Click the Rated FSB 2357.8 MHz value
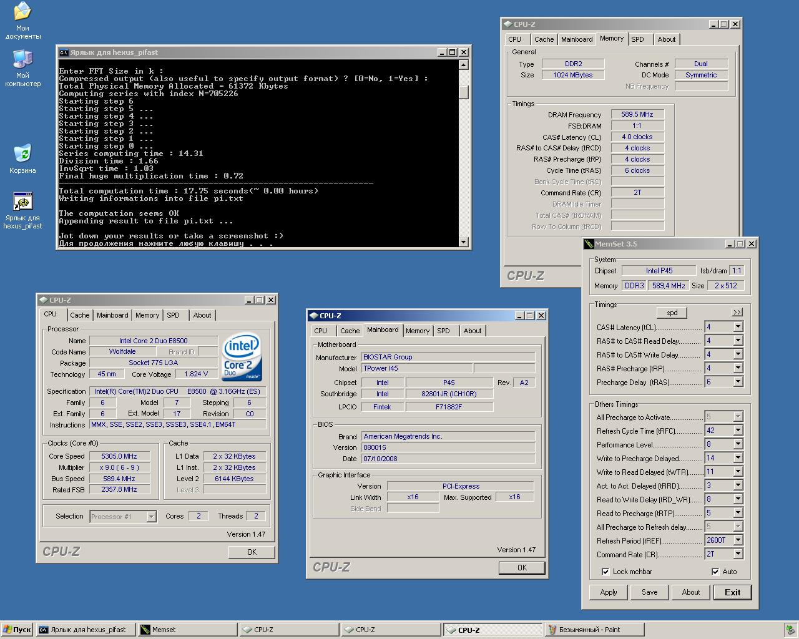The width and height of the screenshot is (799, 639). coord(119,490)
